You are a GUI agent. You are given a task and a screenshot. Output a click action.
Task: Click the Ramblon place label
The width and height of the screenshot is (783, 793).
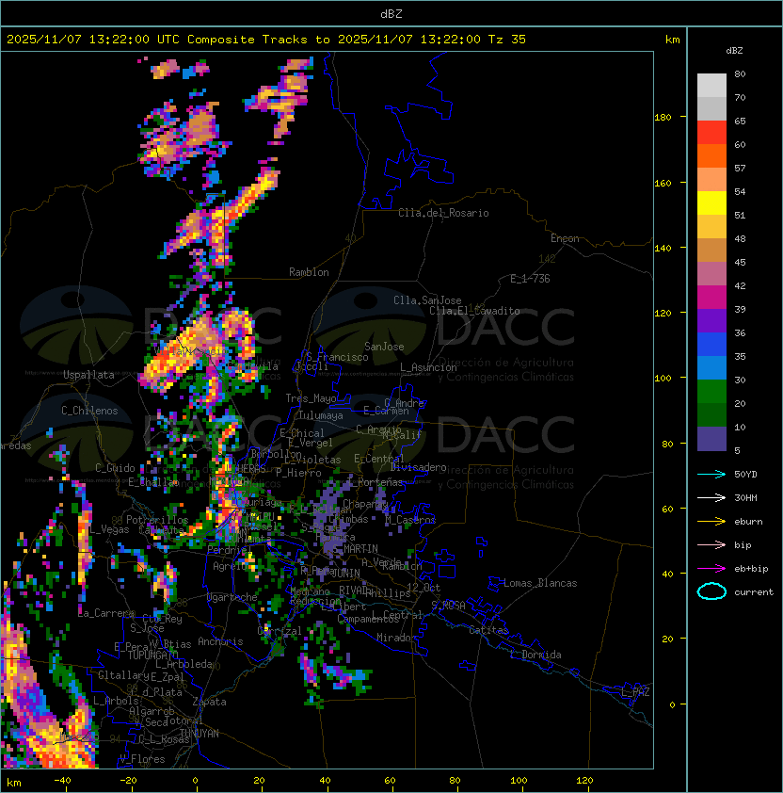point(309,272)
